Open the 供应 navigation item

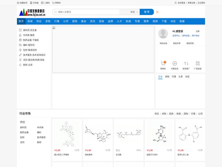(39, 21)
